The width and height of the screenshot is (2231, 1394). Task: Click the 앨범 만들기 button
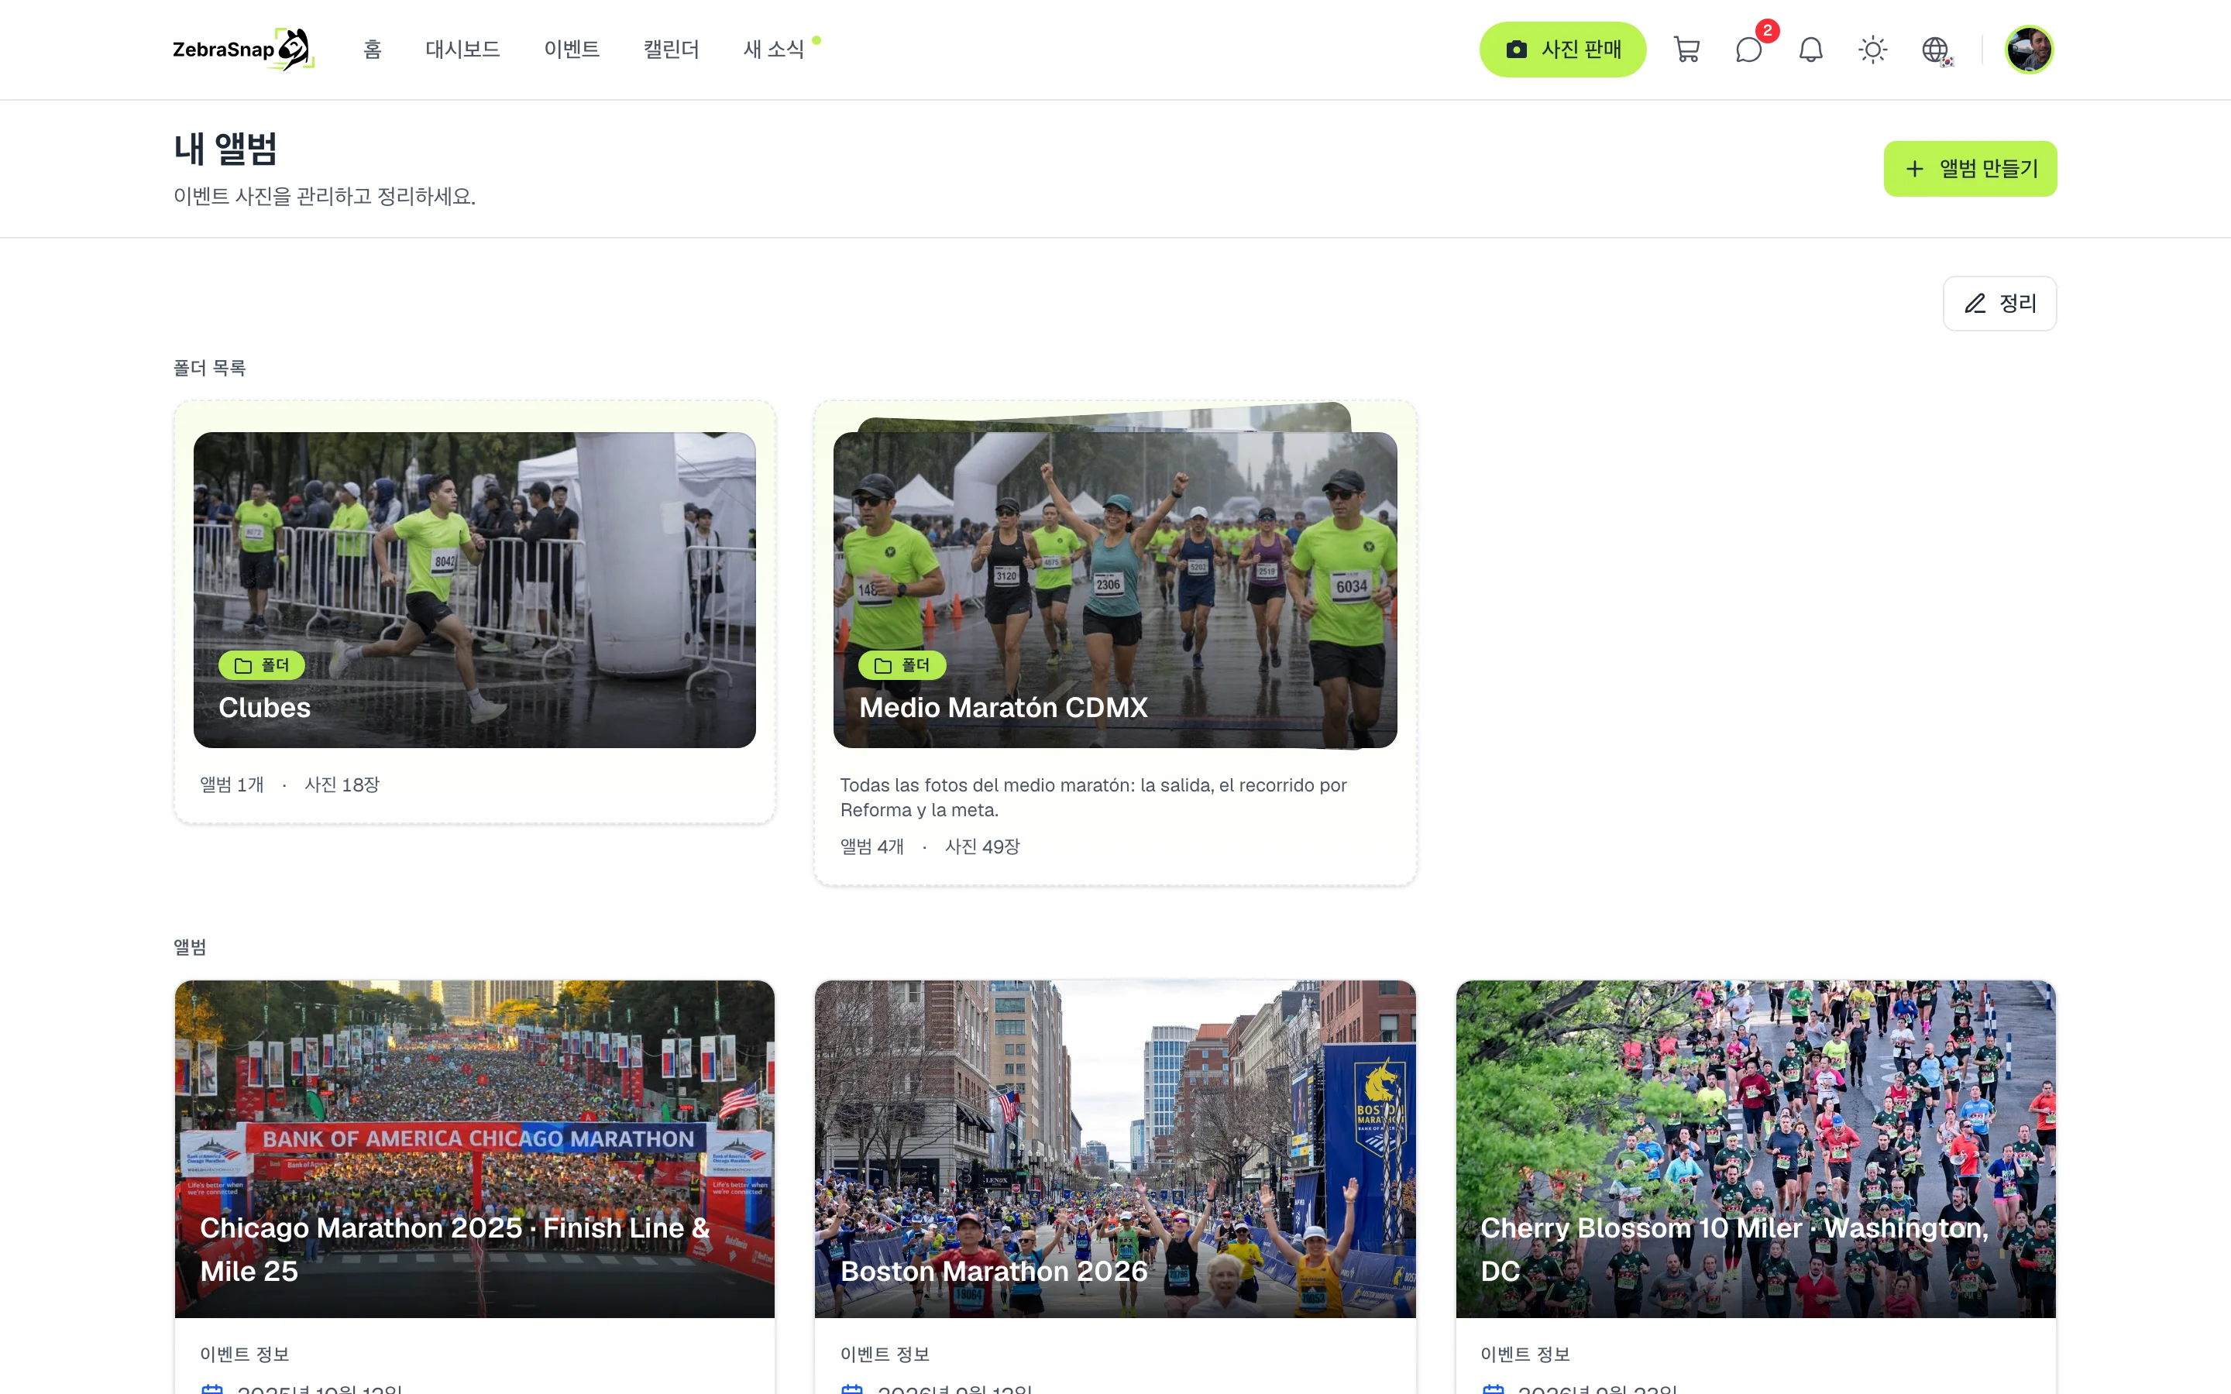click(x=1970, y=169)
